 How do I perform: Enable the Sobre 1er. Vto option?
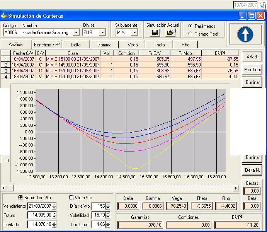click(x=21, y=197)
